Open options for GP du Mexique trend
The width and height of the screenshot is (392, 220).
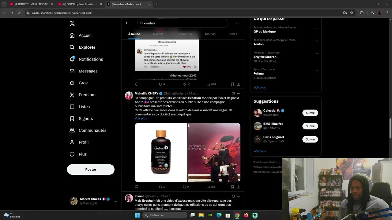click(x=316, y=28)
